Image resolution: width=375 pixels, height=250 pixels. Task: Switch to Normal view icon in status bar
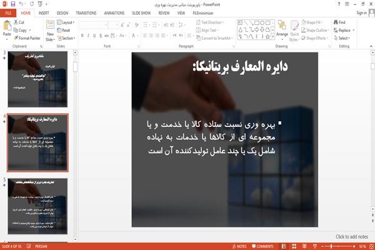coord(284,246)
